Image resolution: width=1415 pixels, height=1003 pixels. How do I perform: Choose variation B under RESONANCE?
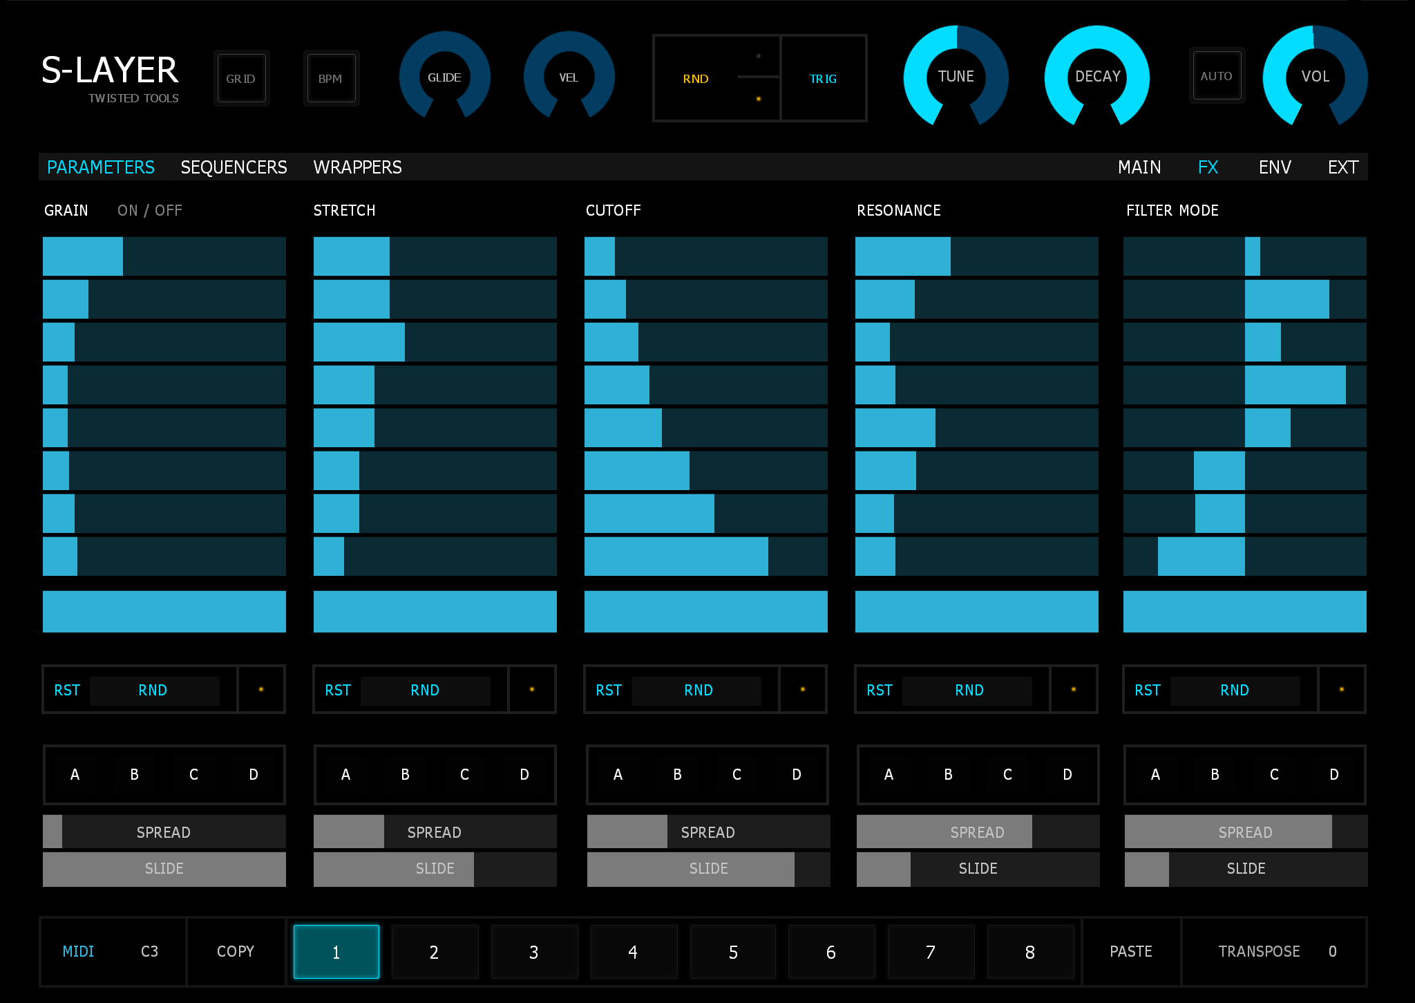tap(948, 774)
